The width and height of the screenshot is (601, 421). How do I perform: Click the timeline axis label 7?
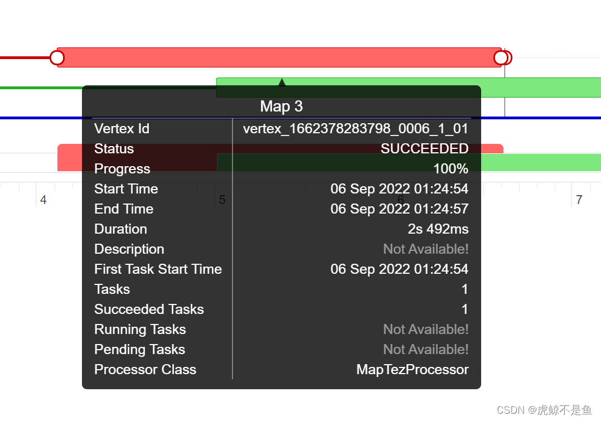tap(579, 200)
